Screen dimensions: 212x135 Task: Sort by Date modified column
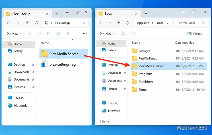(x=185, y=43)
